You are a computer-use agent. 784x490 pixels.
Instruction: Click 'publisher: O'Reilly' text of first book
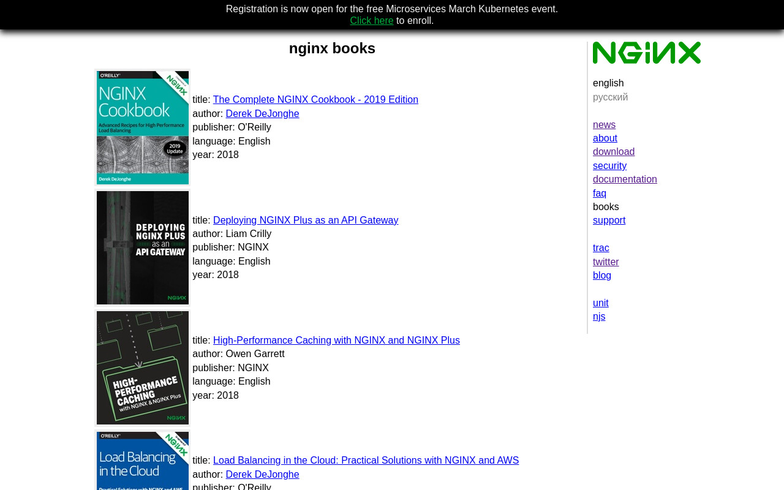point(232,127)
